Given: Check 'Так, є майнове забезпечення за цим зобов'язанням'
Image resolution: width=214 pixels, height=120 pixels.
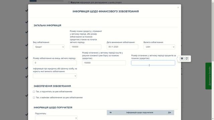Looking at the screenshot, I should (34, 98).
